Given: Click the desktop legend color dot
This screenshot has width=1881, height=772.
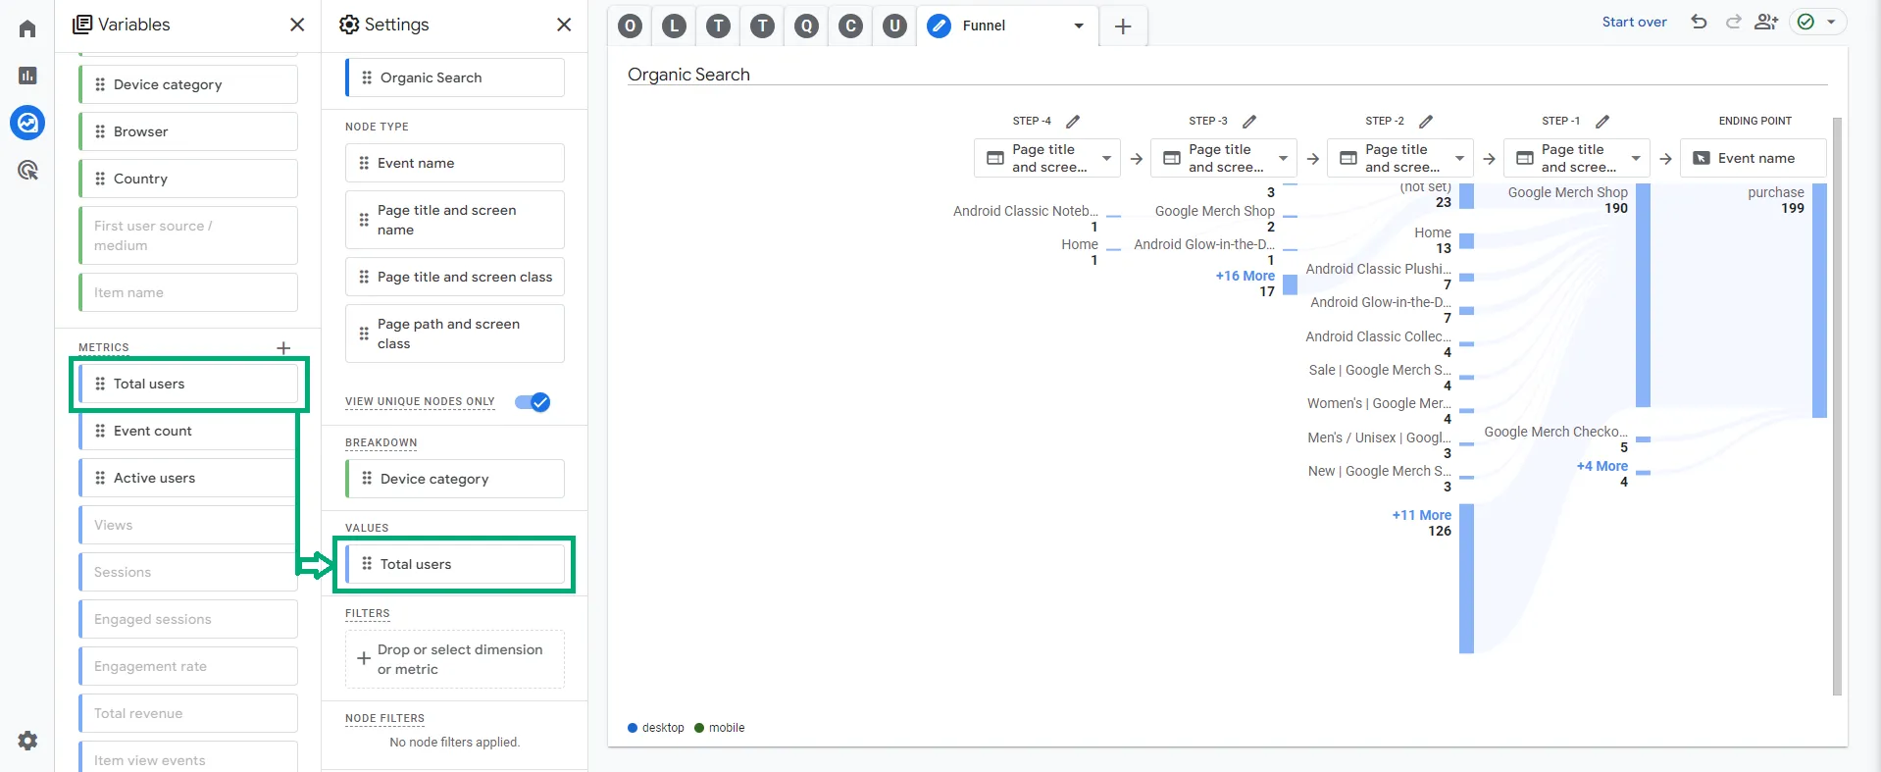Looking at the screenshot, I should coord(633,728).
